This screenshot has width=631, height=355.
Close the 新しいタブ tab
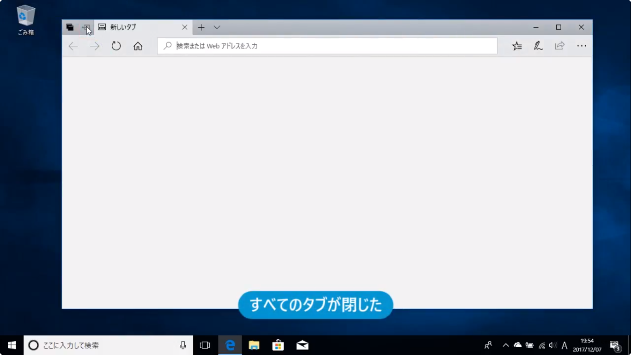(x=184, y=27)
